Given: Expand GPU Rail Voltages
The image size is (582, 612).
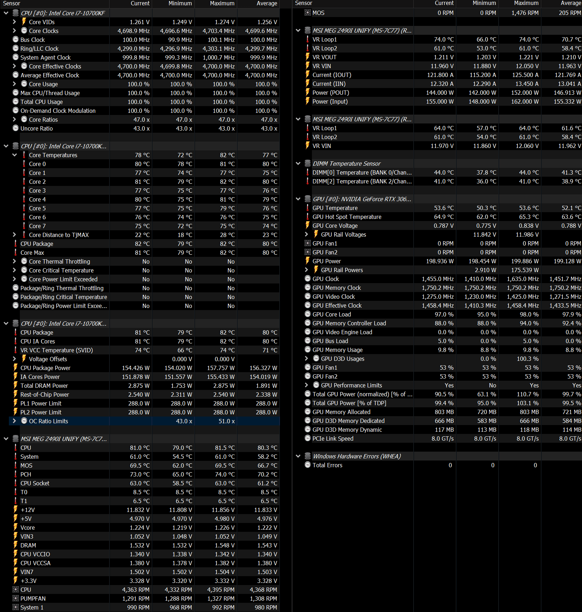Looking at the screenshot, I should pos(307,235).
